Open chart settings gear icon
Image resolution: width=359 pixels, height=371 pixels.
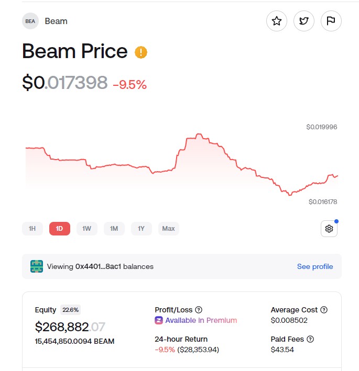click(329, 229)
